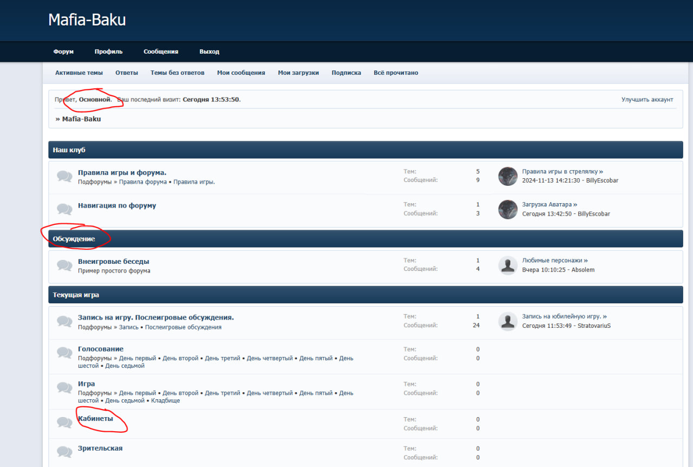Open last post Загрузка Аватара »
Screen dimensions: 693x467
tap(550, 204)
